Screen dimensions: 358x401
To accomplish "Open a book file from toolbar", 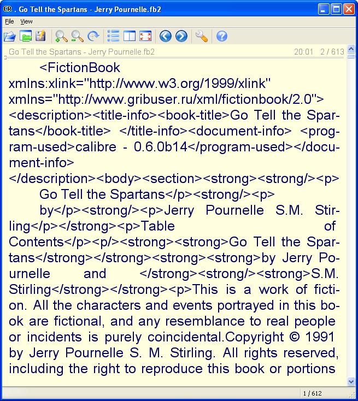I will [10, 36].
